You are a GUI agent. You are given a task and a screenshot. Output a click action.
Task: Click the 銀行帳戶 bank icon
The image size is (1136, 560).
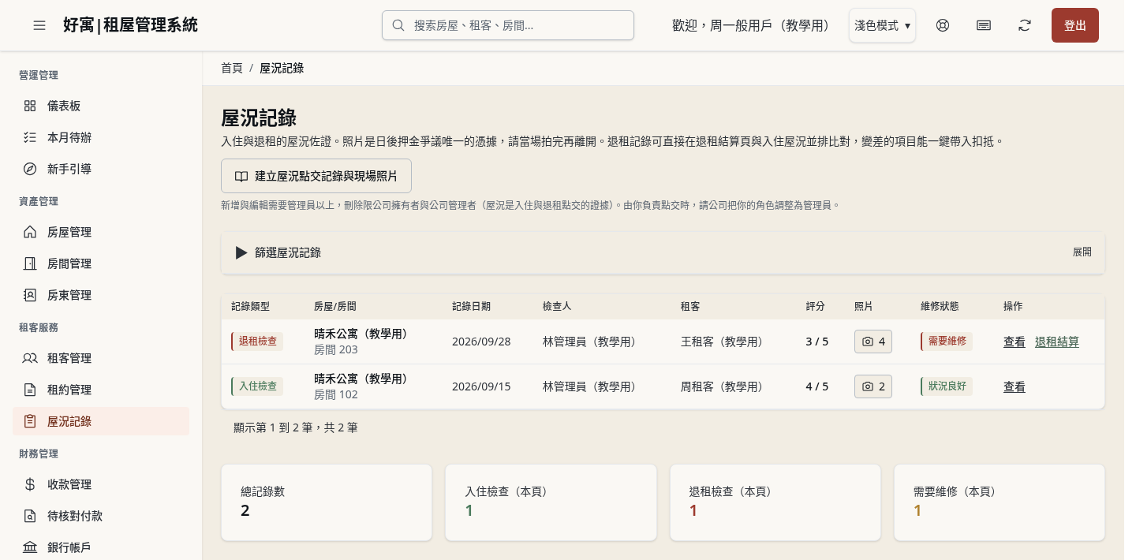point(30,547)
